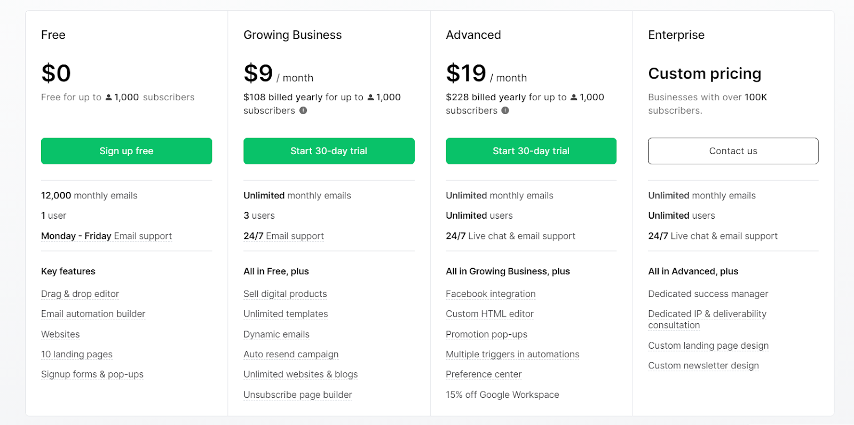This screenshot has width=854, height=425.
Task: Click subscriber person icon in Advanced plan
Action: (x=574, y=97)
